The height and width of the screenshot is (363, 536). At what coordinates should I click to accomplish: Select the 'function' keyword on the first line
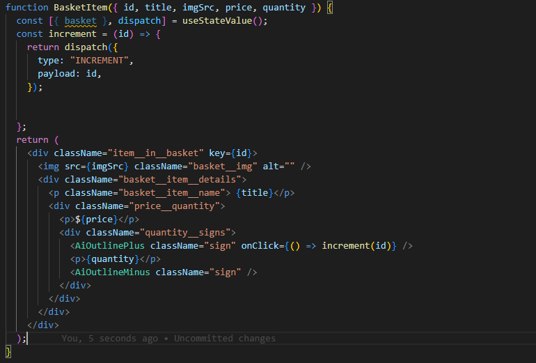pyautogui.click(x=27, y=8)
